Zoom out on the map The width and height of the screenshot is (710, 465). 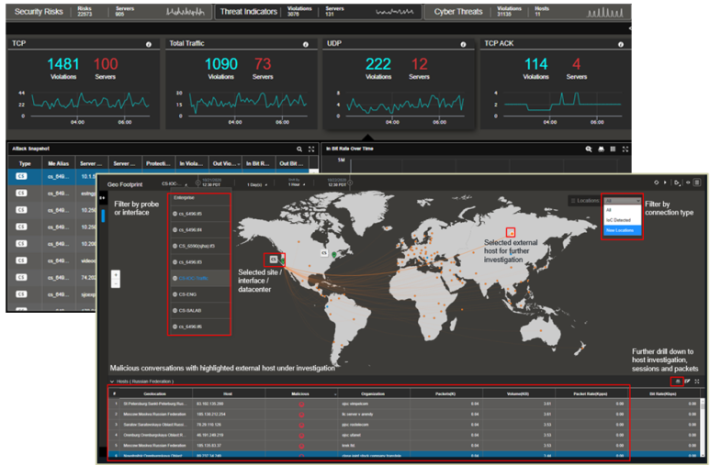(x=116, y=283)
